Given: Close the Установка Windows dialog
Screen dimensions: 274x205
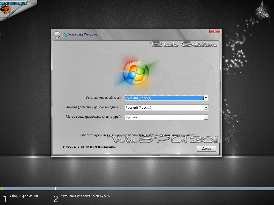Looking at the screenshot, I should [x=215, y=31].
